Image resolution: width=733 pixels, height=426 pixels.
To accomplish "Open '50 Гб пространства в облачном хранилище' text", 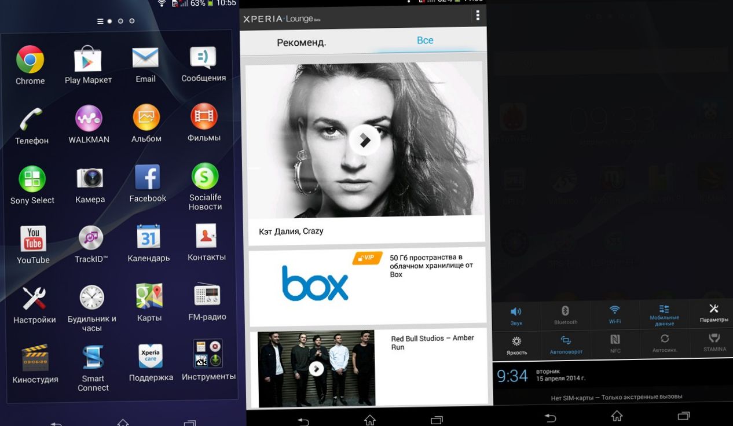I will 431,266.
